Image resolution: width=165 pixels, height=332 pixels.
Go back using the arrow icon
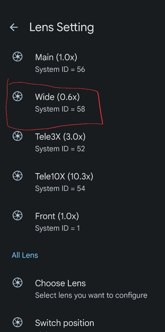(14, 27)
